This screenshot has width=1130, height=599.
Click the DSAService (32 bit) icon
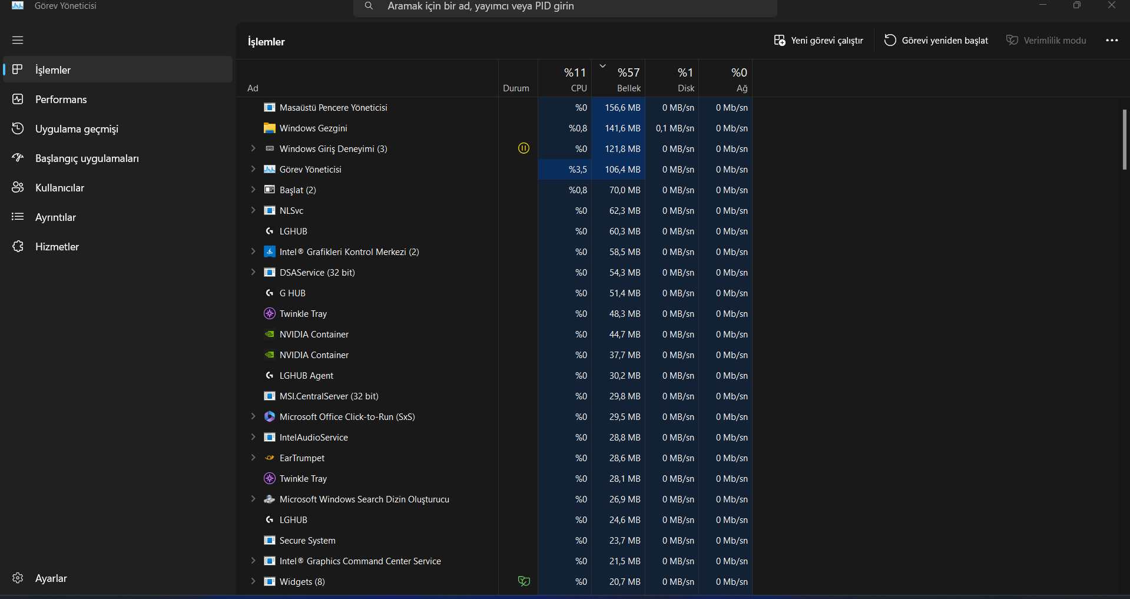pyautogui.click(x=270, y=272)
